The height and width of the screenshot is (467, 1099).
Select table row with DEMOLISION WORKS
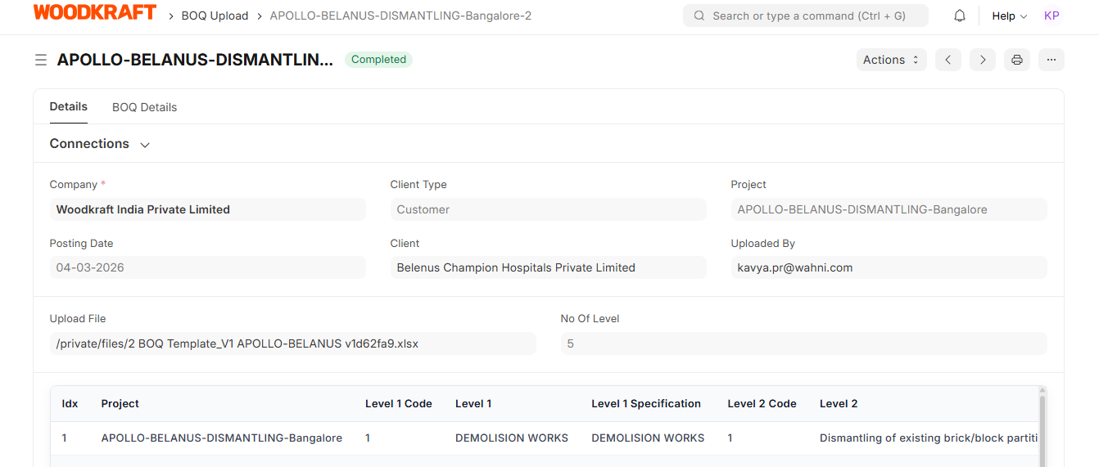tap(545, 438)
